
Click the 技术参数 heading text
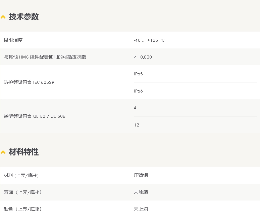pos(24,16)
